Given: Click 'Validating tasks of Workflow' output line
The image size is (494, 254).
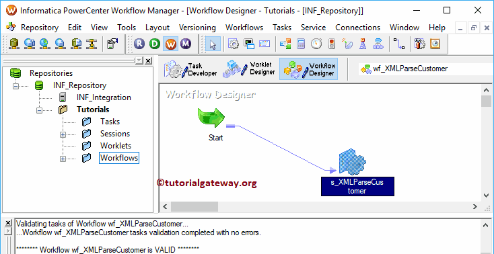Looking at the screenshot, I should [x=102, y=224].
